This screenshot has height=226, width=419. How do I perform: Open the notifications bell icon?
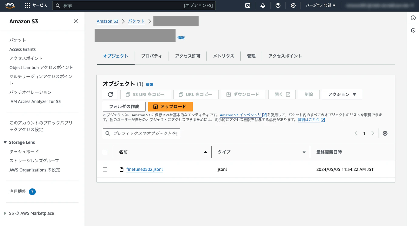(x=263, y=5)
